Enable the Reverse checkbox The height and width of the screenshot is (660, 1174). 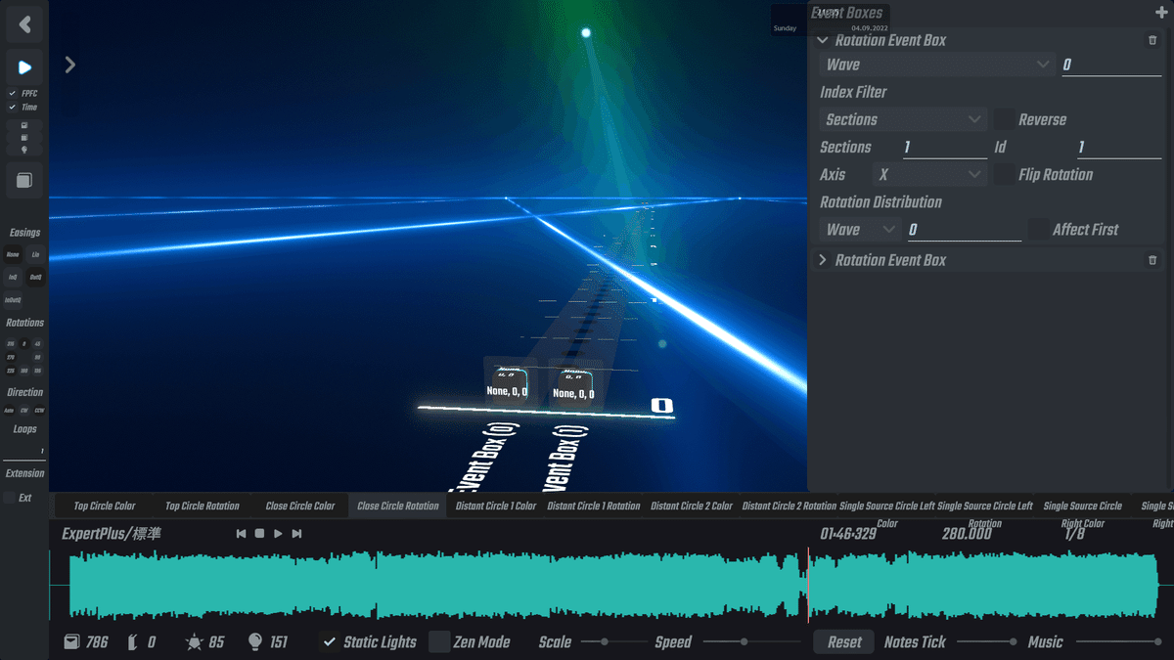tap(1004, 119)
